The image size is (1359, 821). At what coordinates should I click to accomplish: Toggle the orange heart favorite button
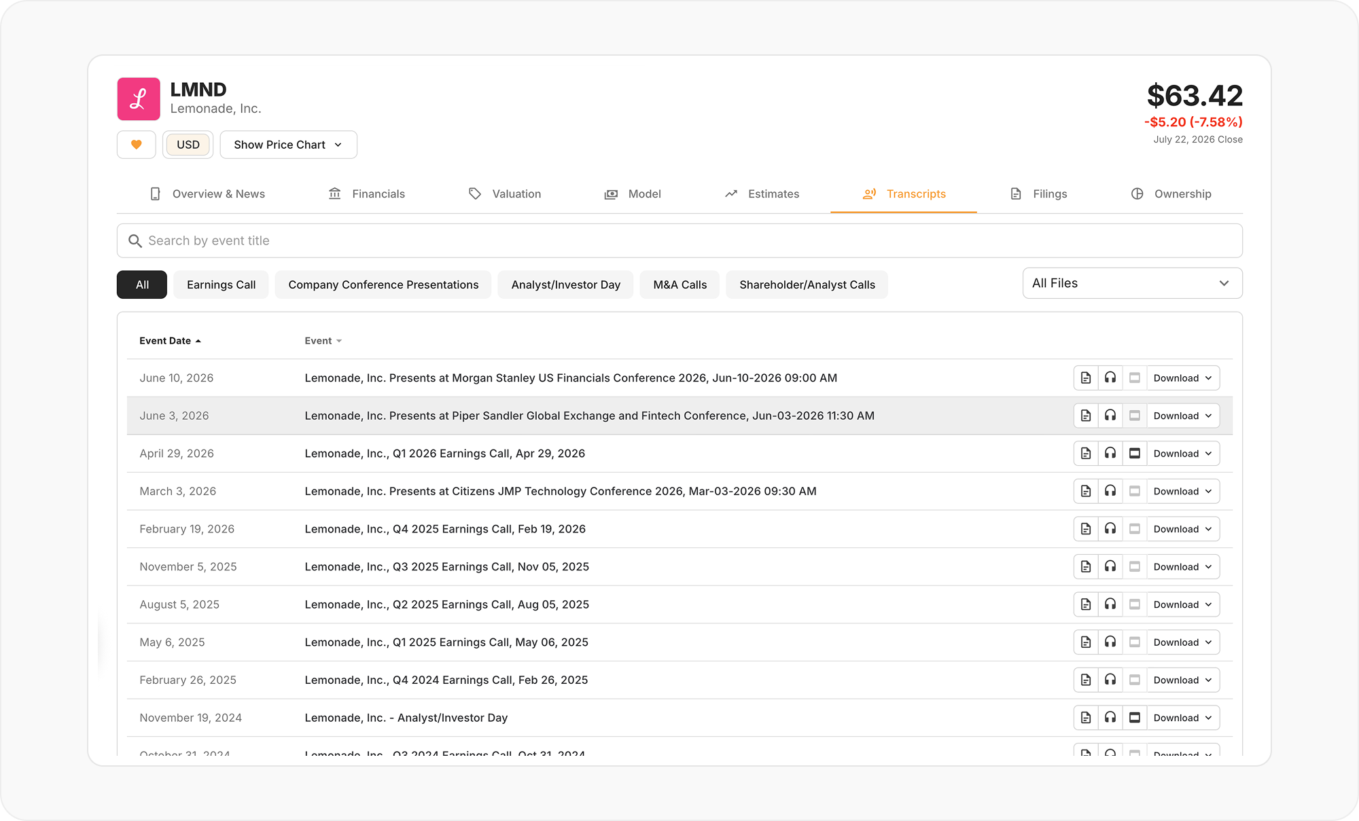[x=137, y=145]
